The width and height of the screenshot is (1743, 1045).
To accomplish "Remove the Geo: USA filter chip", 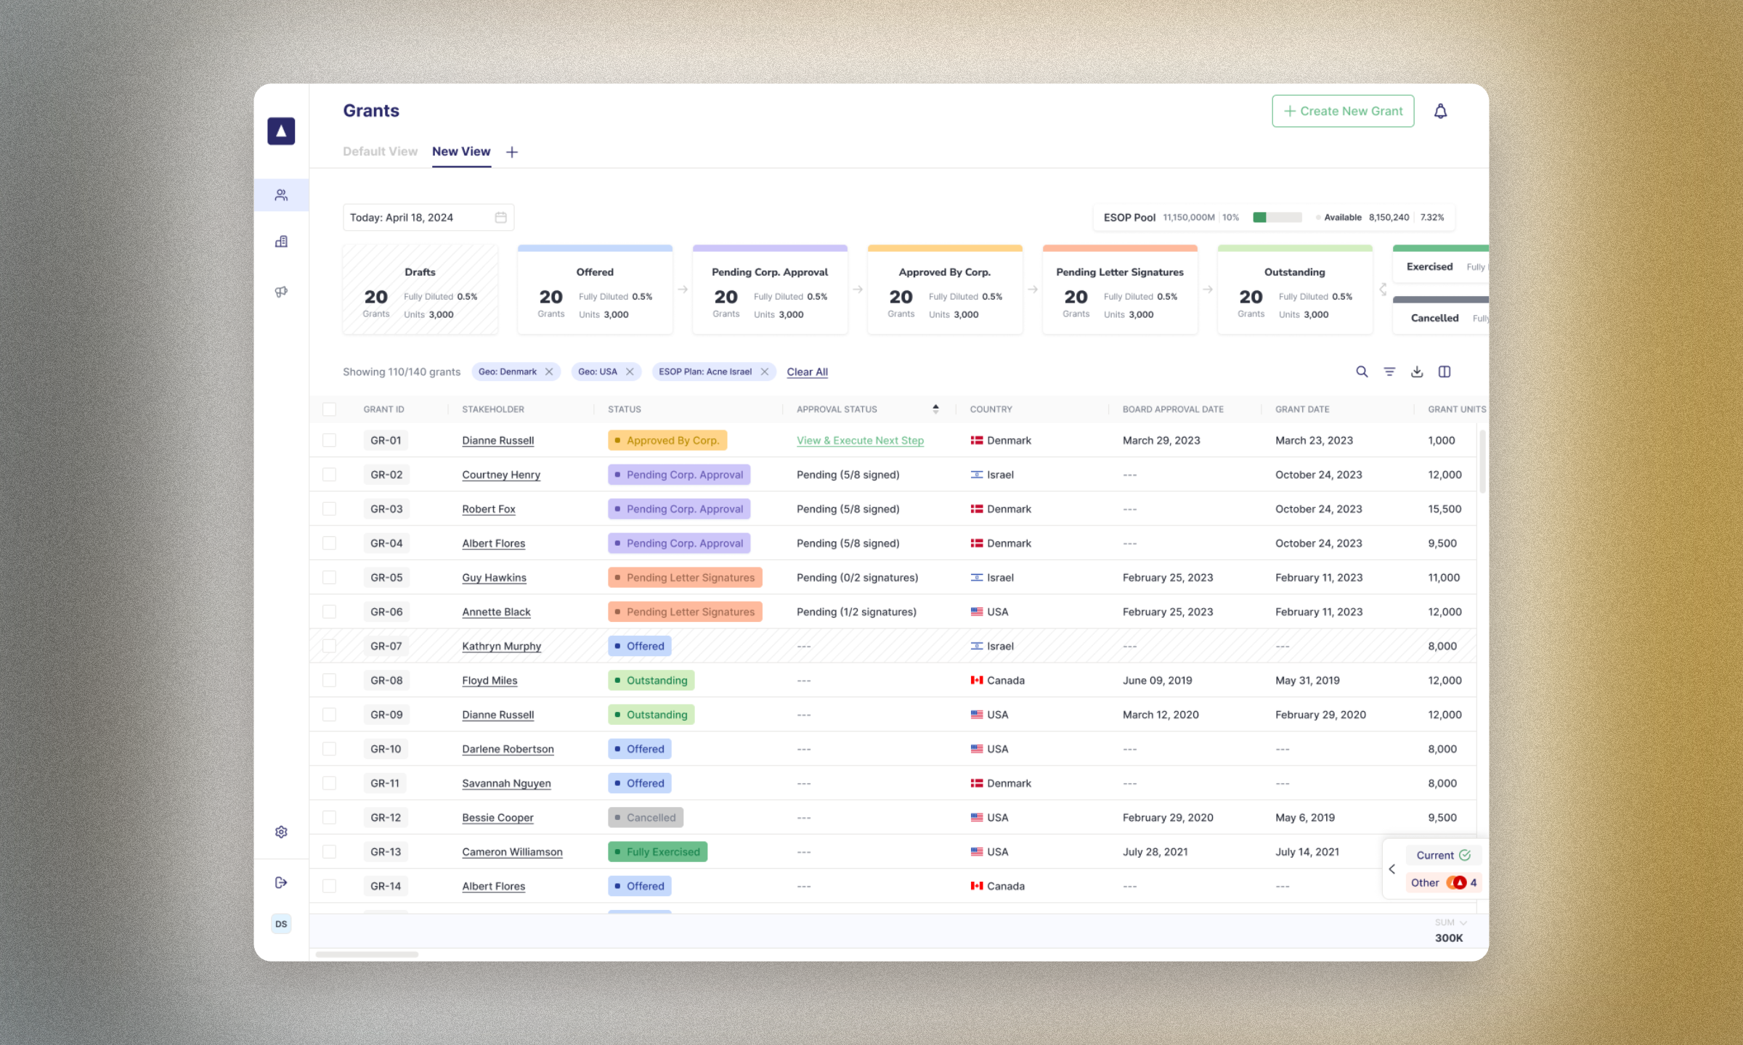I will click(630, 372).
